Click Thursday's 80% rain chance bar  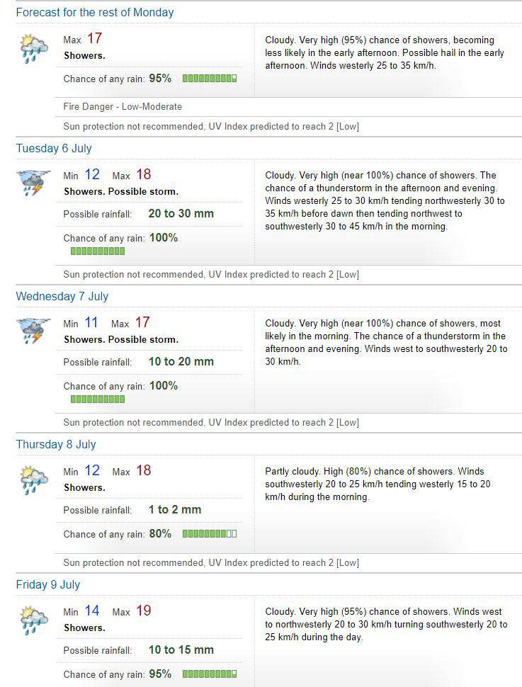click(210, 533)
